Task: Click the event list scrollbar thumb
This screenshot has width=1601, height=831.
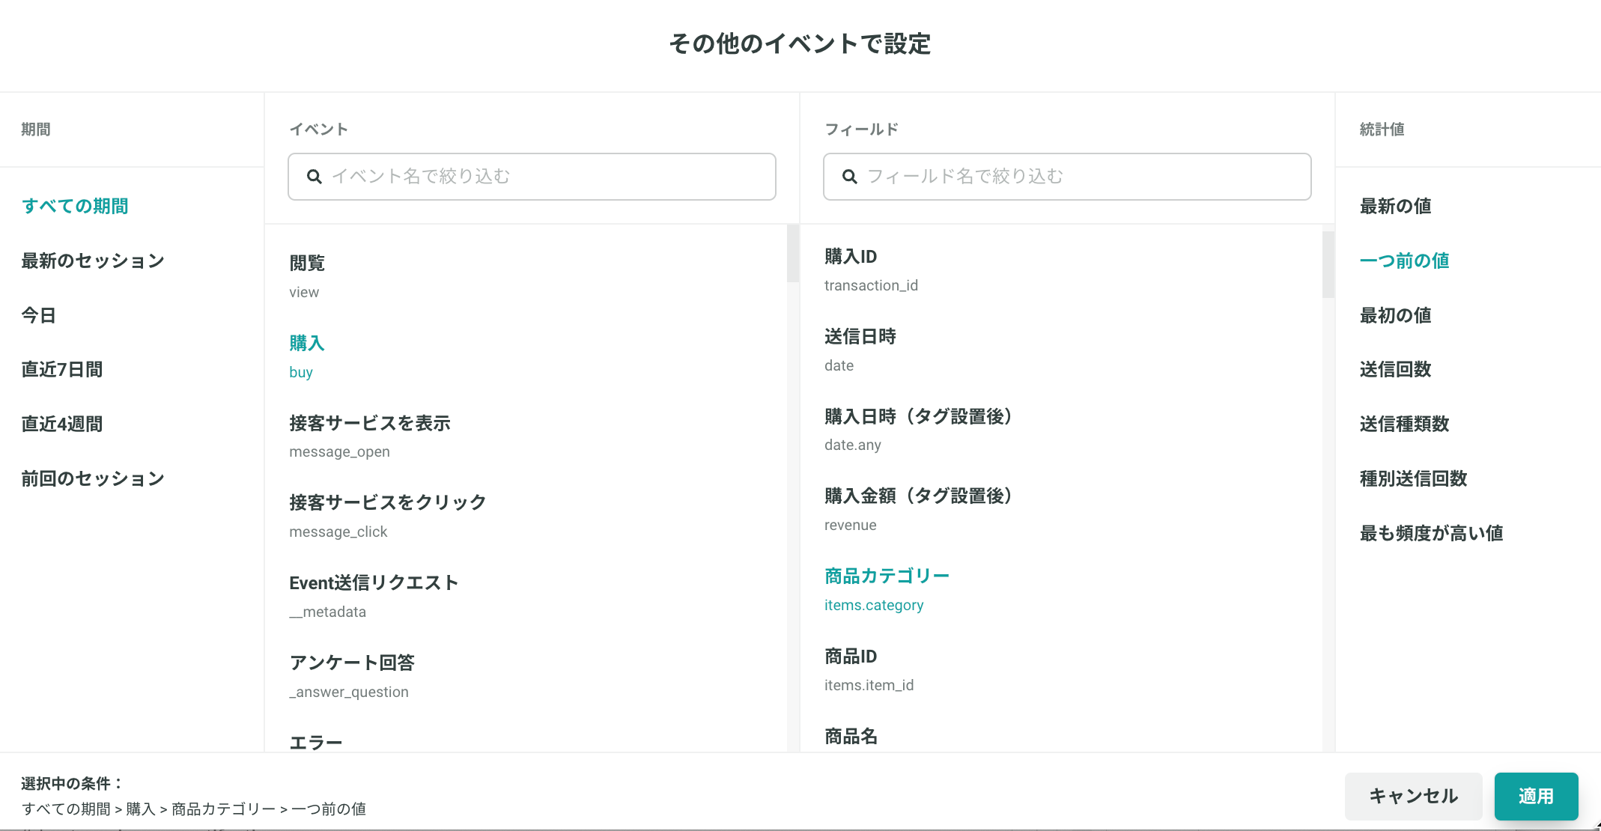Action: coord(793,254)
